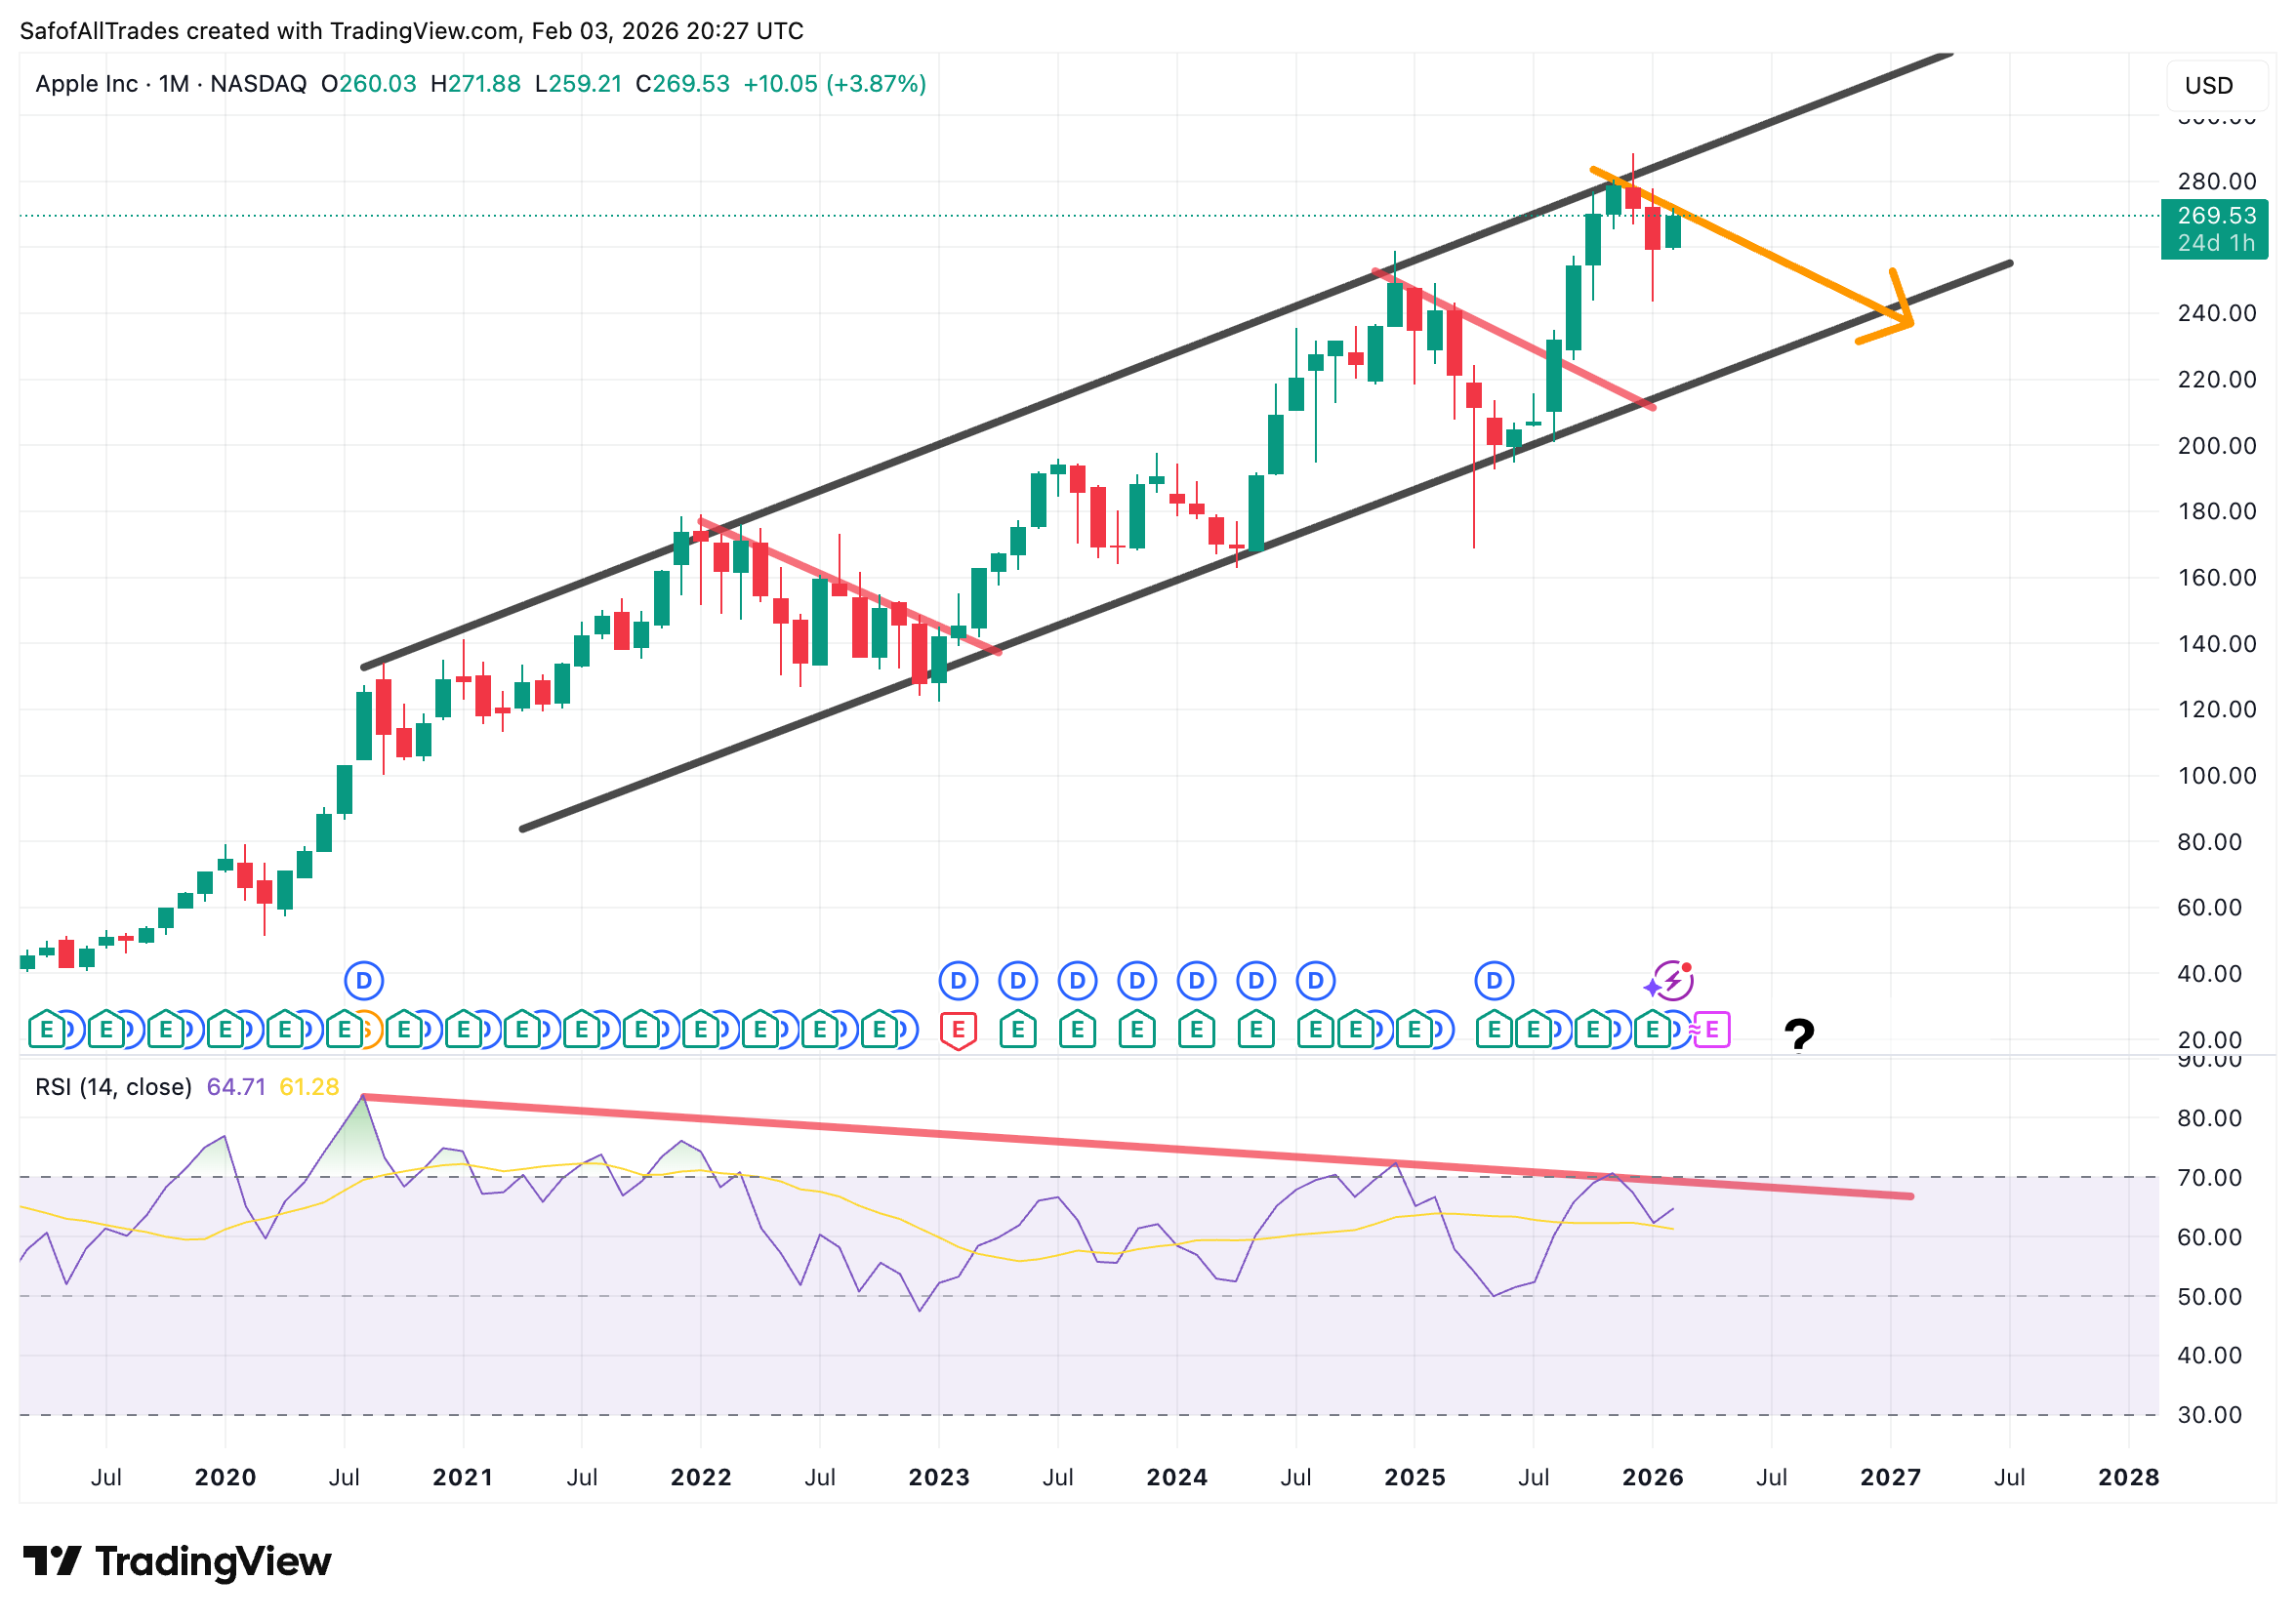Image resolution: width=2296 pixels, height=1620 pixels.
Task: Click the lone dividend D marker in 2025
Action: [1494, 981]
